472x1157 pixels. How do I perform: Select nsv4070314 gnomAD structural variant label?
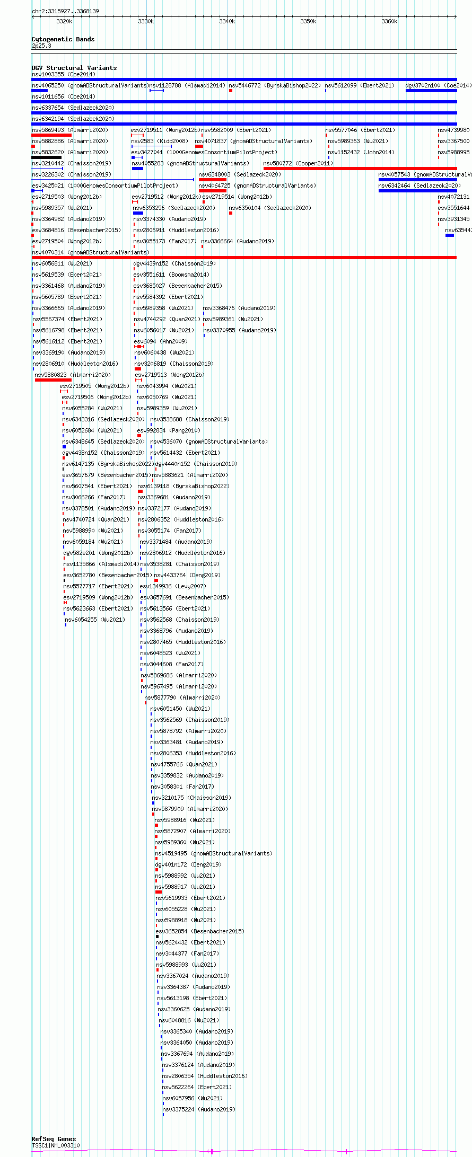click(91, 252)
